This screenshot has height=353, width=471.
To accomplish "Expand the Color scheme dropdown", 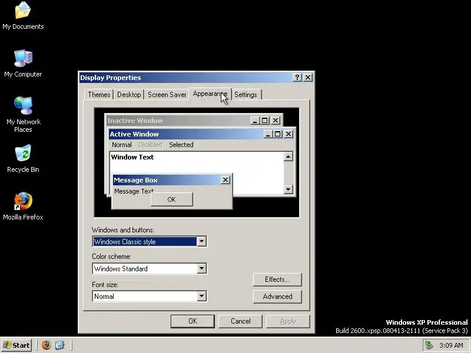I will [x=201, y=268].
